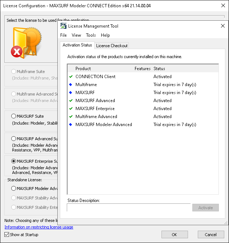Screen dimensions: 229x243
Task: Click green checkmark beside MAXSURF Advanced
Action: coord(71,101)
